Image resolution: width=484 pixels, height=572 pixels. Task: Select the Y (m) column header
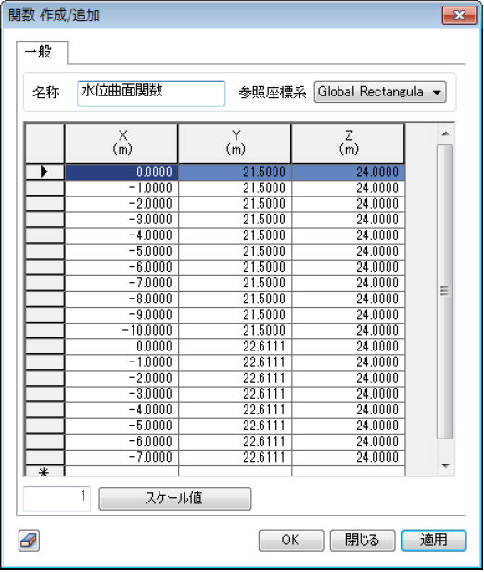[235, 144]
